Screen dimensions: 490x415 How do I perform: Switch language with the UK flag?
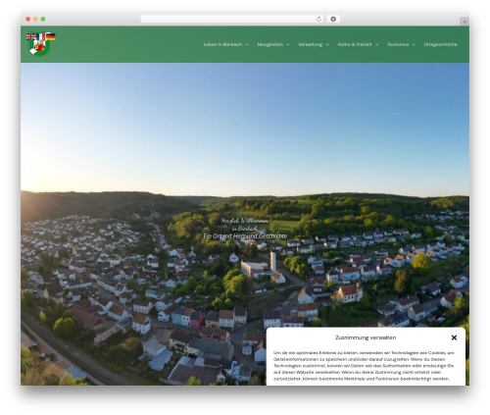pyautogui.click(x=30, y=36)
